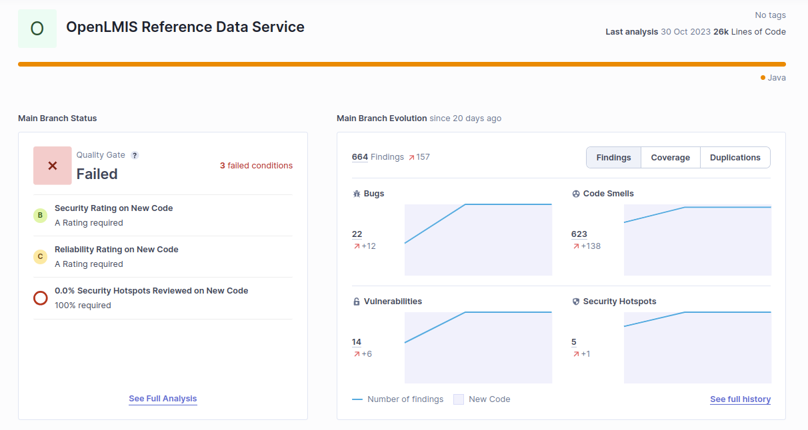Click the since 20 days ago text
The image size is (808, 430).
click(x=465, y=118)
